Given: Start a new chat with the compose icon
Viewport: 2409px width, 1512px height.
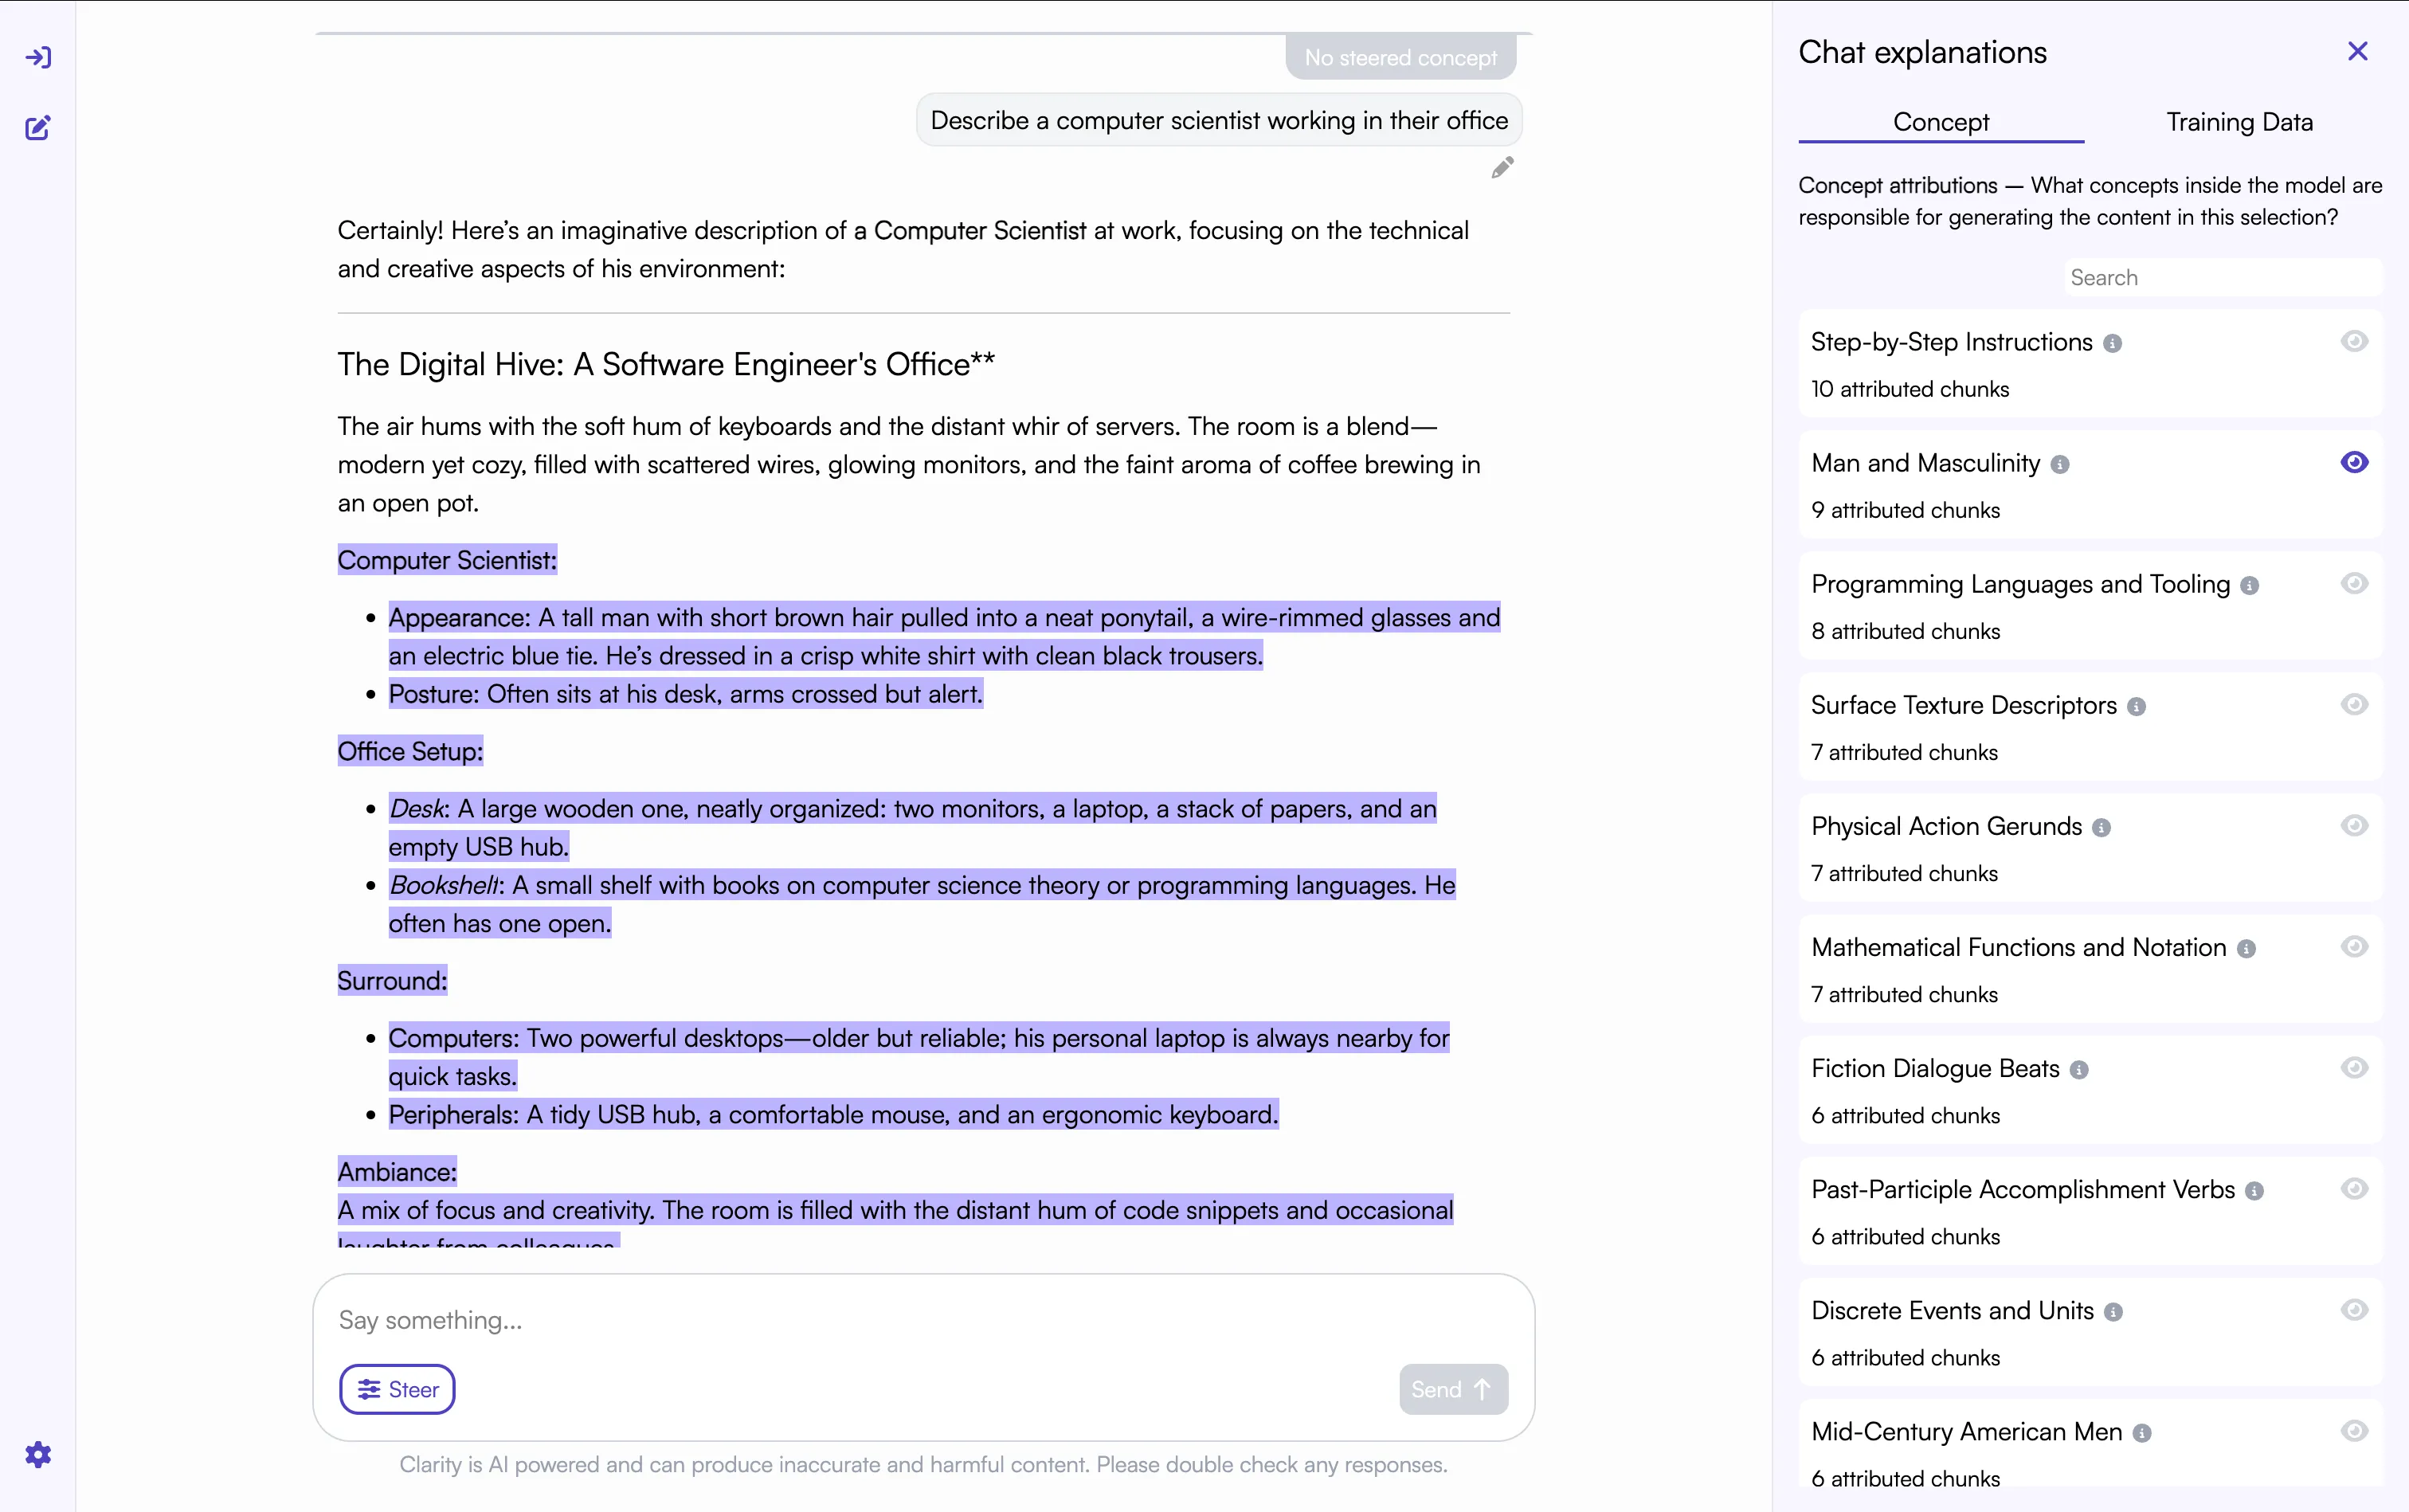Looking at the screenshot, I should click(38, 127).
